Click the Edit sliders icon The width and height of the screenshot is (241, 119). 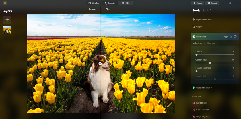pyautogui.click(x=123, y=3)
